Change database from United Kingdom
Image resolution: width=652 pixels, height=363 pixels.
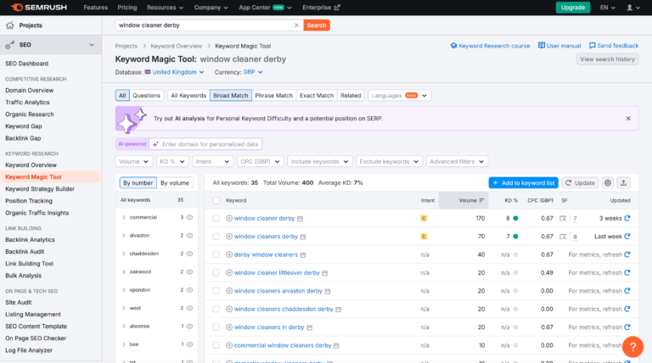tap(174, 72)
